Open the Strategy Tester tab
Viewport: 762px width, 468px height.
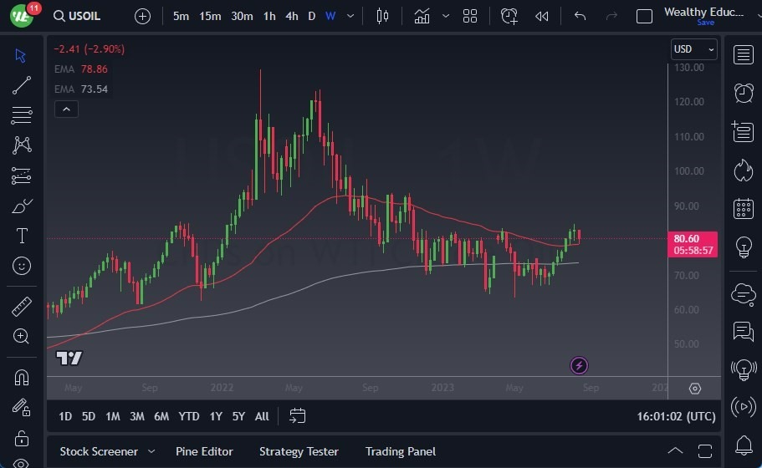coord(299,451)
